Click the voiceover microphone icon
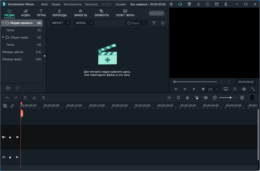 187,98
